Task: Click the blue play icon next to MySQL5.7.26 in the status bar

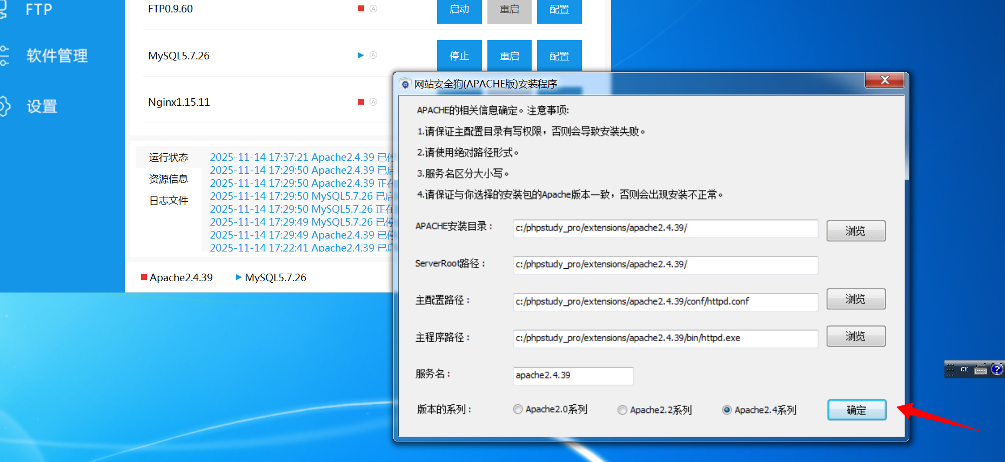Action: pyautogui.click(x=239, y=277)
